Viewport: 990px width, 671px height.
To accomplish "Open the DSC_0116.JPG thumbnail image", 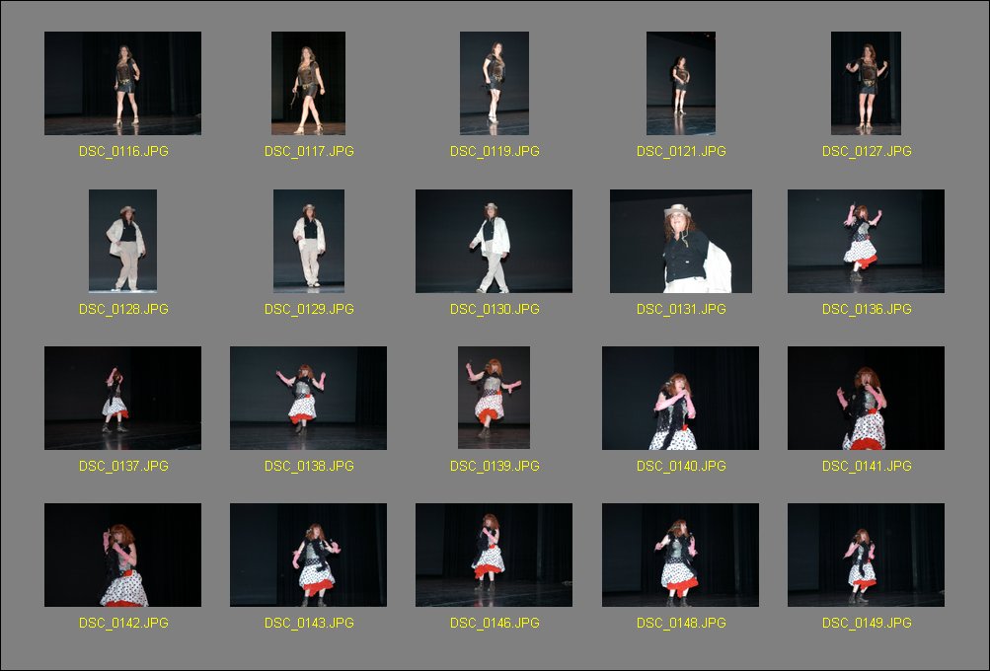I will coord(122,83).
